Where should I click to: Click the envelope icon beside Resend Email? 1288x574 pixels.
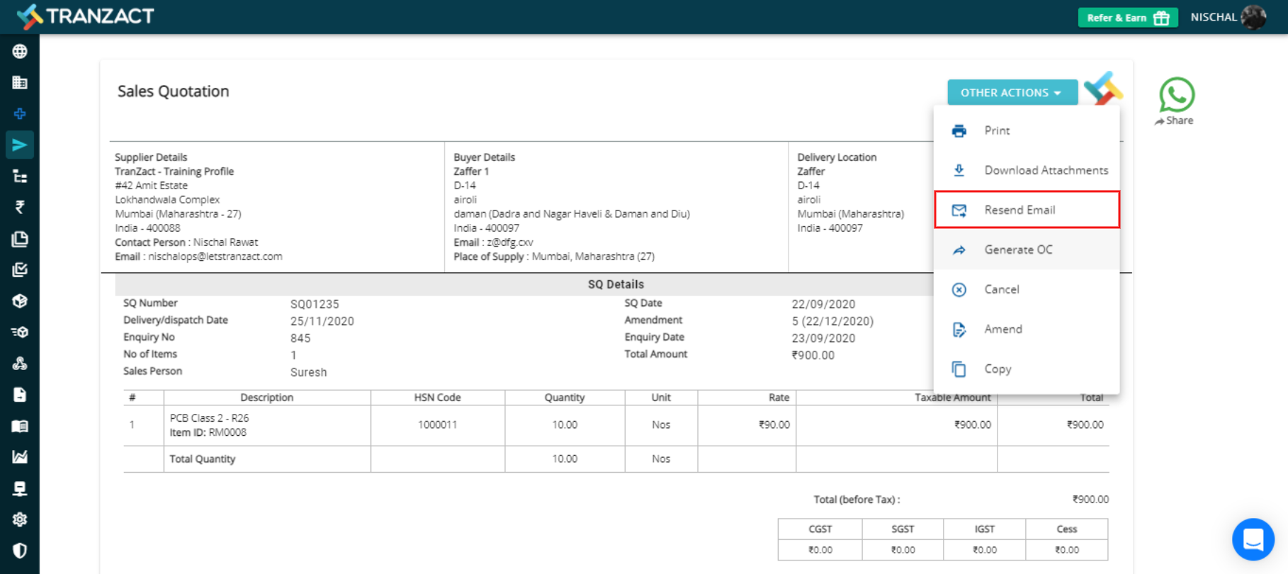959,210
